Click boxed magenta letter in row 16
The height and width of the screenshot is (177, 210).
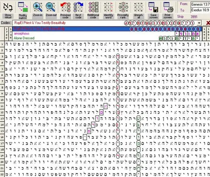[x=85, y=137]
